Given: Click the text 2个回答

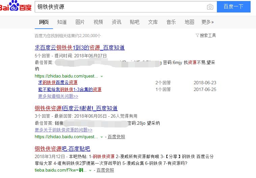Looking at the screenshot, I should [x=163, y=83].
